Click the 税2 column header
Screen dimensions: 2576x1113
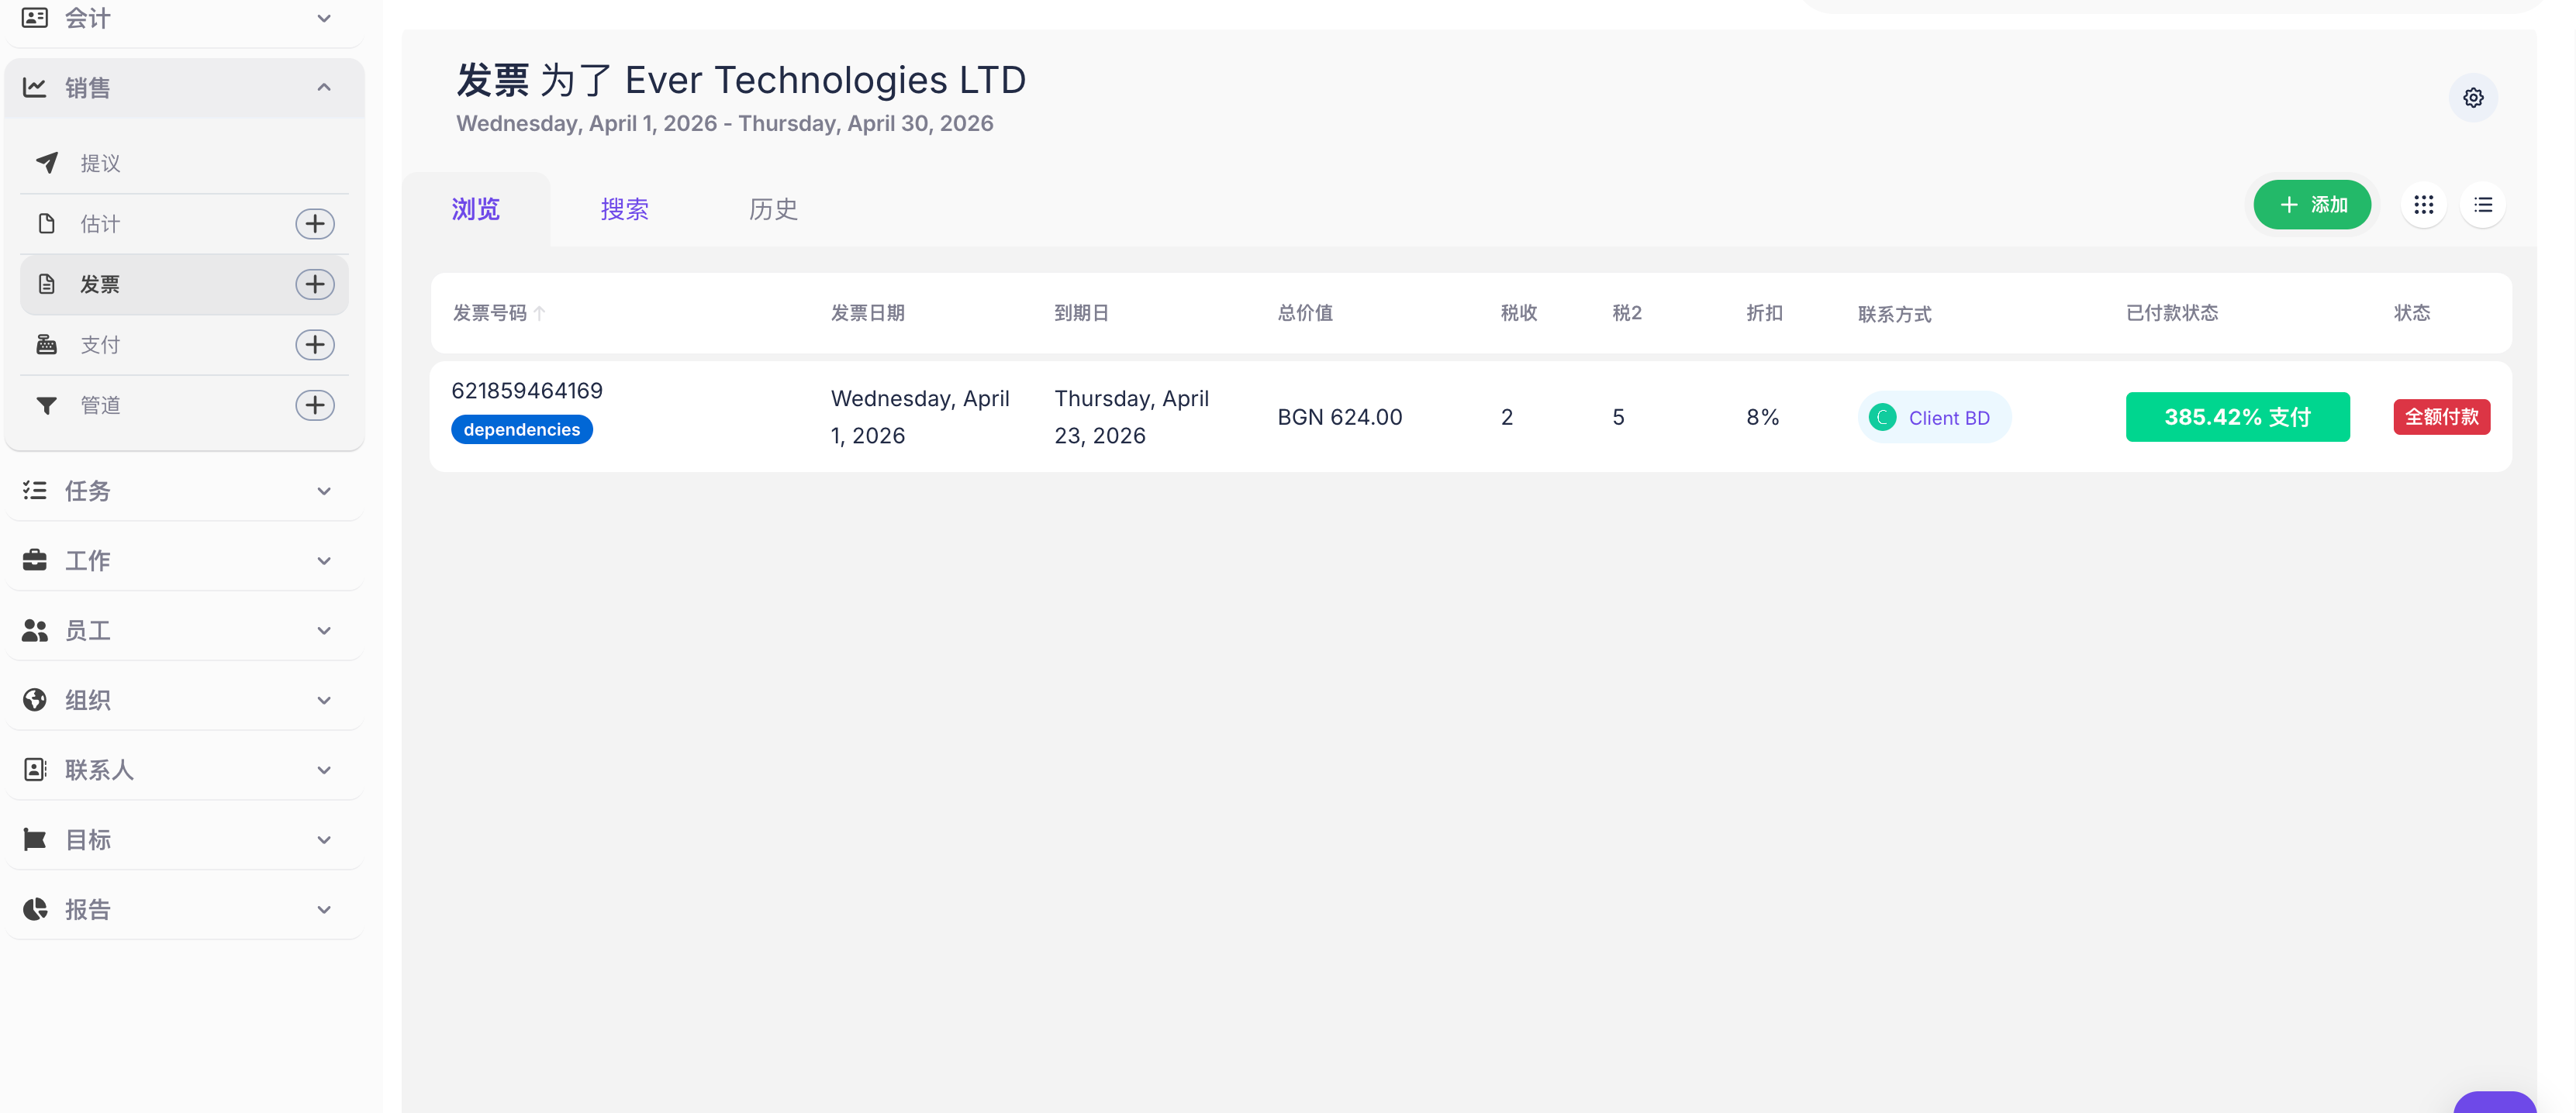point(1627,312)
